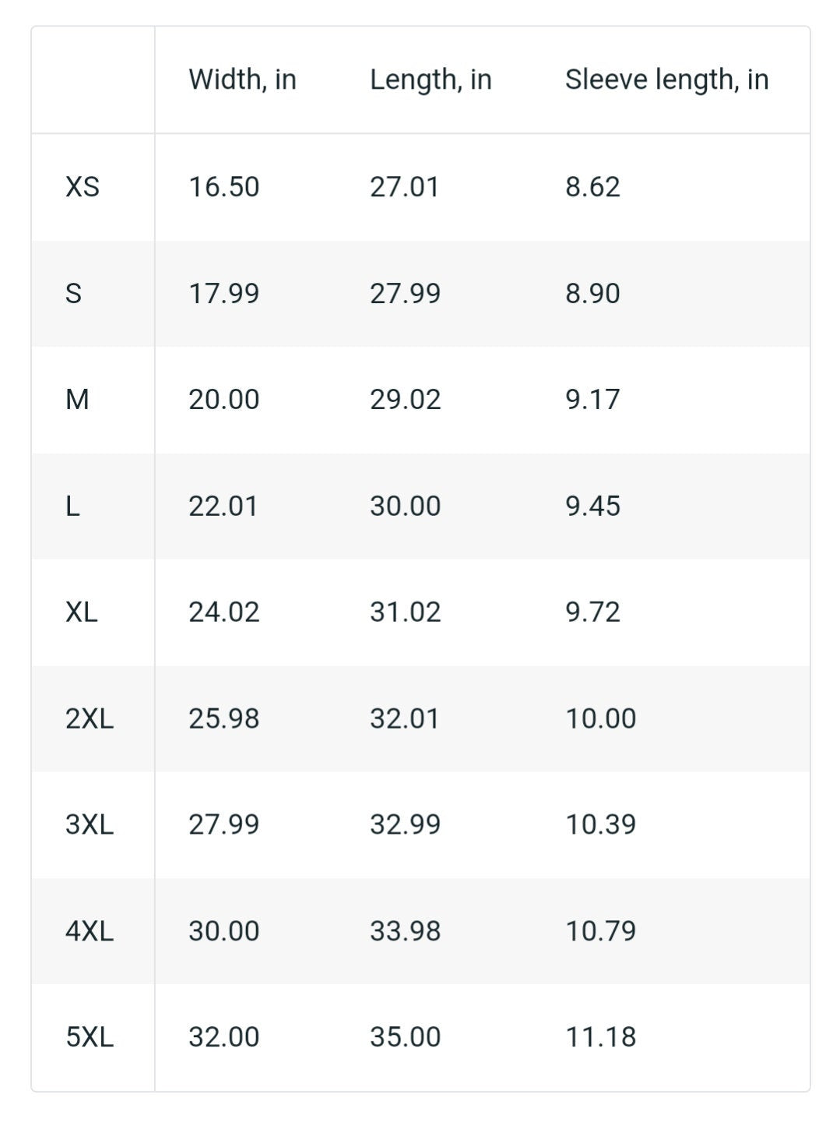The height and width of the screenshot is (1133, 840).
Task: Click the 9.45 sleeve length for L
Action: click(x=593, y=506)
